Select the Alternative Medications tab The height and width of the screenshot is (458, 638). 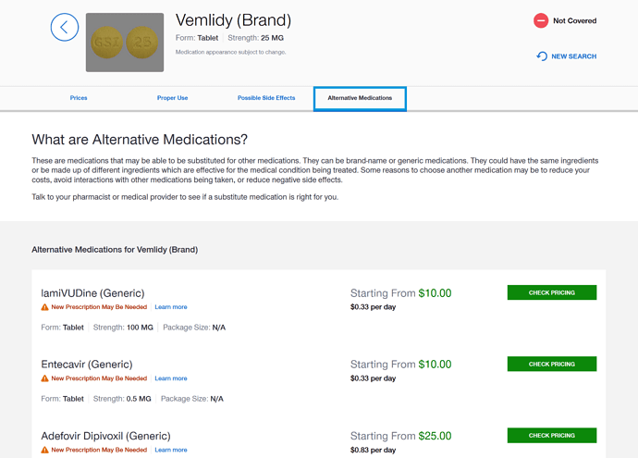[360, 98]
